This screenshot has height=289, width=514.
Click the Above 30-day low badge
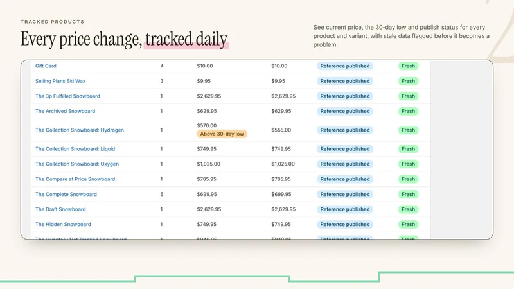point(222,134)
